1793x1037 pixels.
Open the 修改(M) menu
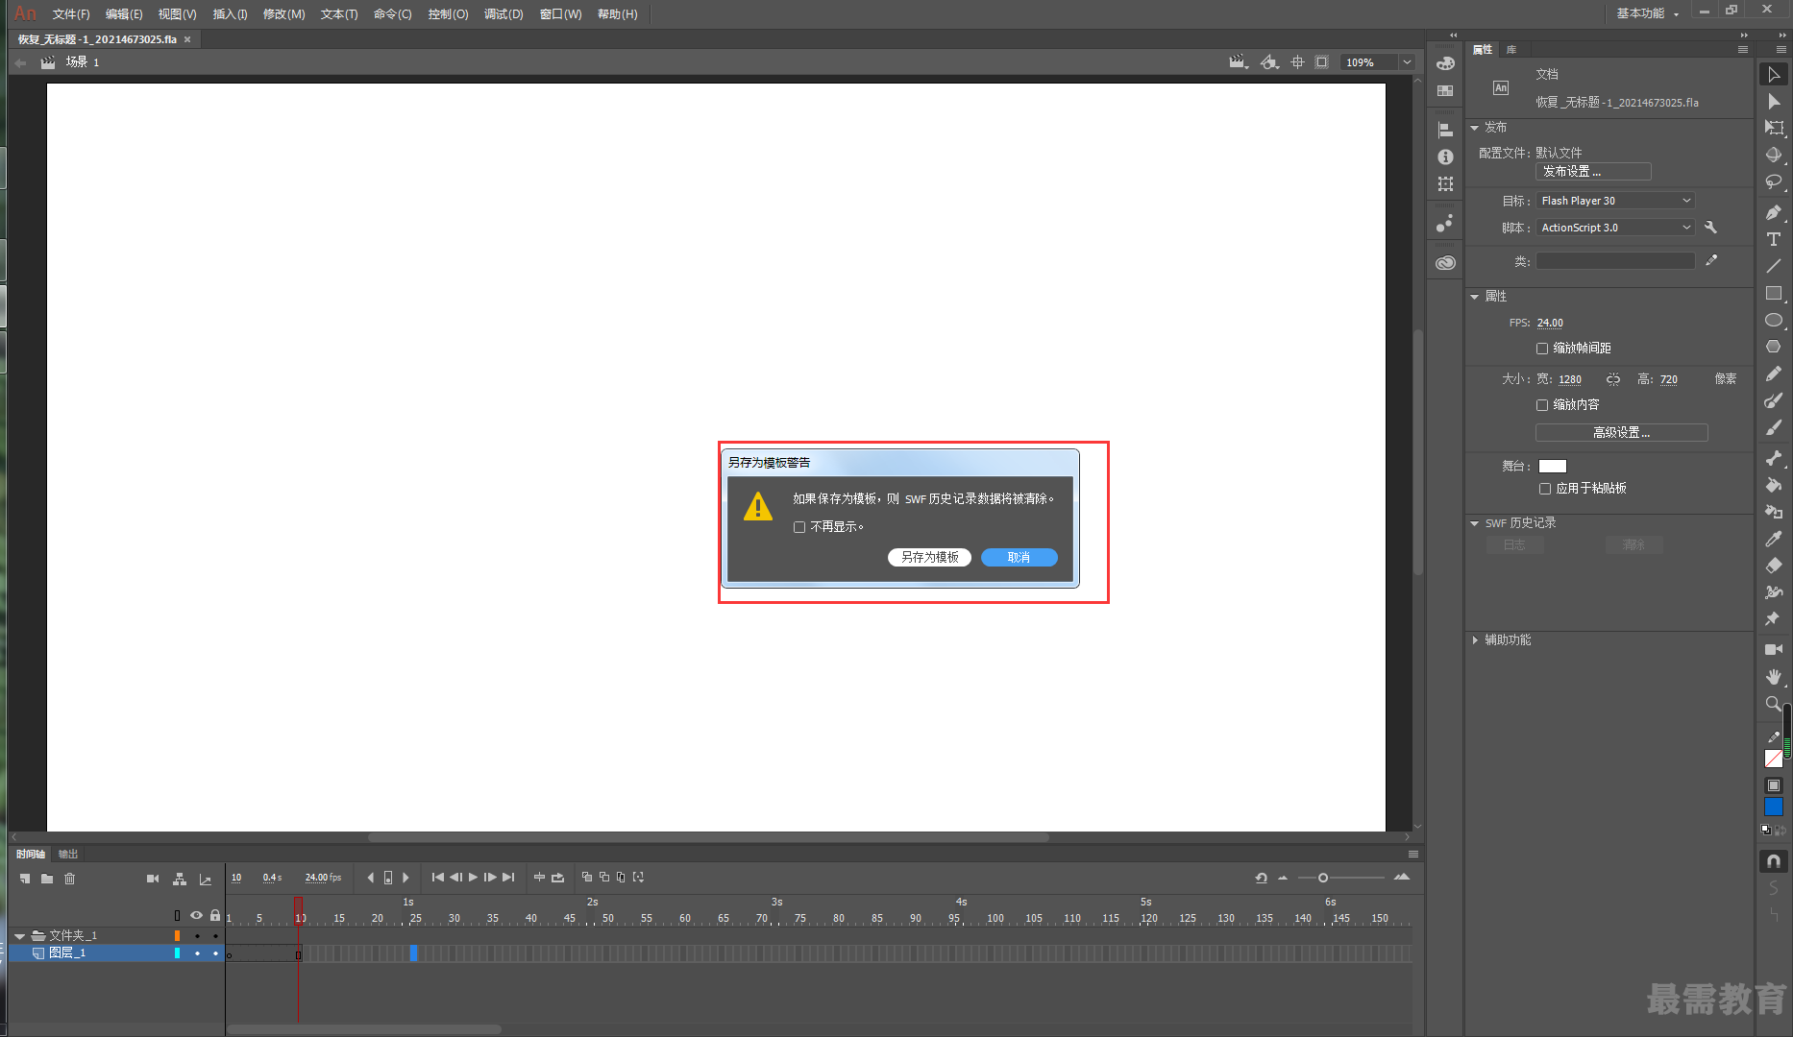click(x=283, y=14)
